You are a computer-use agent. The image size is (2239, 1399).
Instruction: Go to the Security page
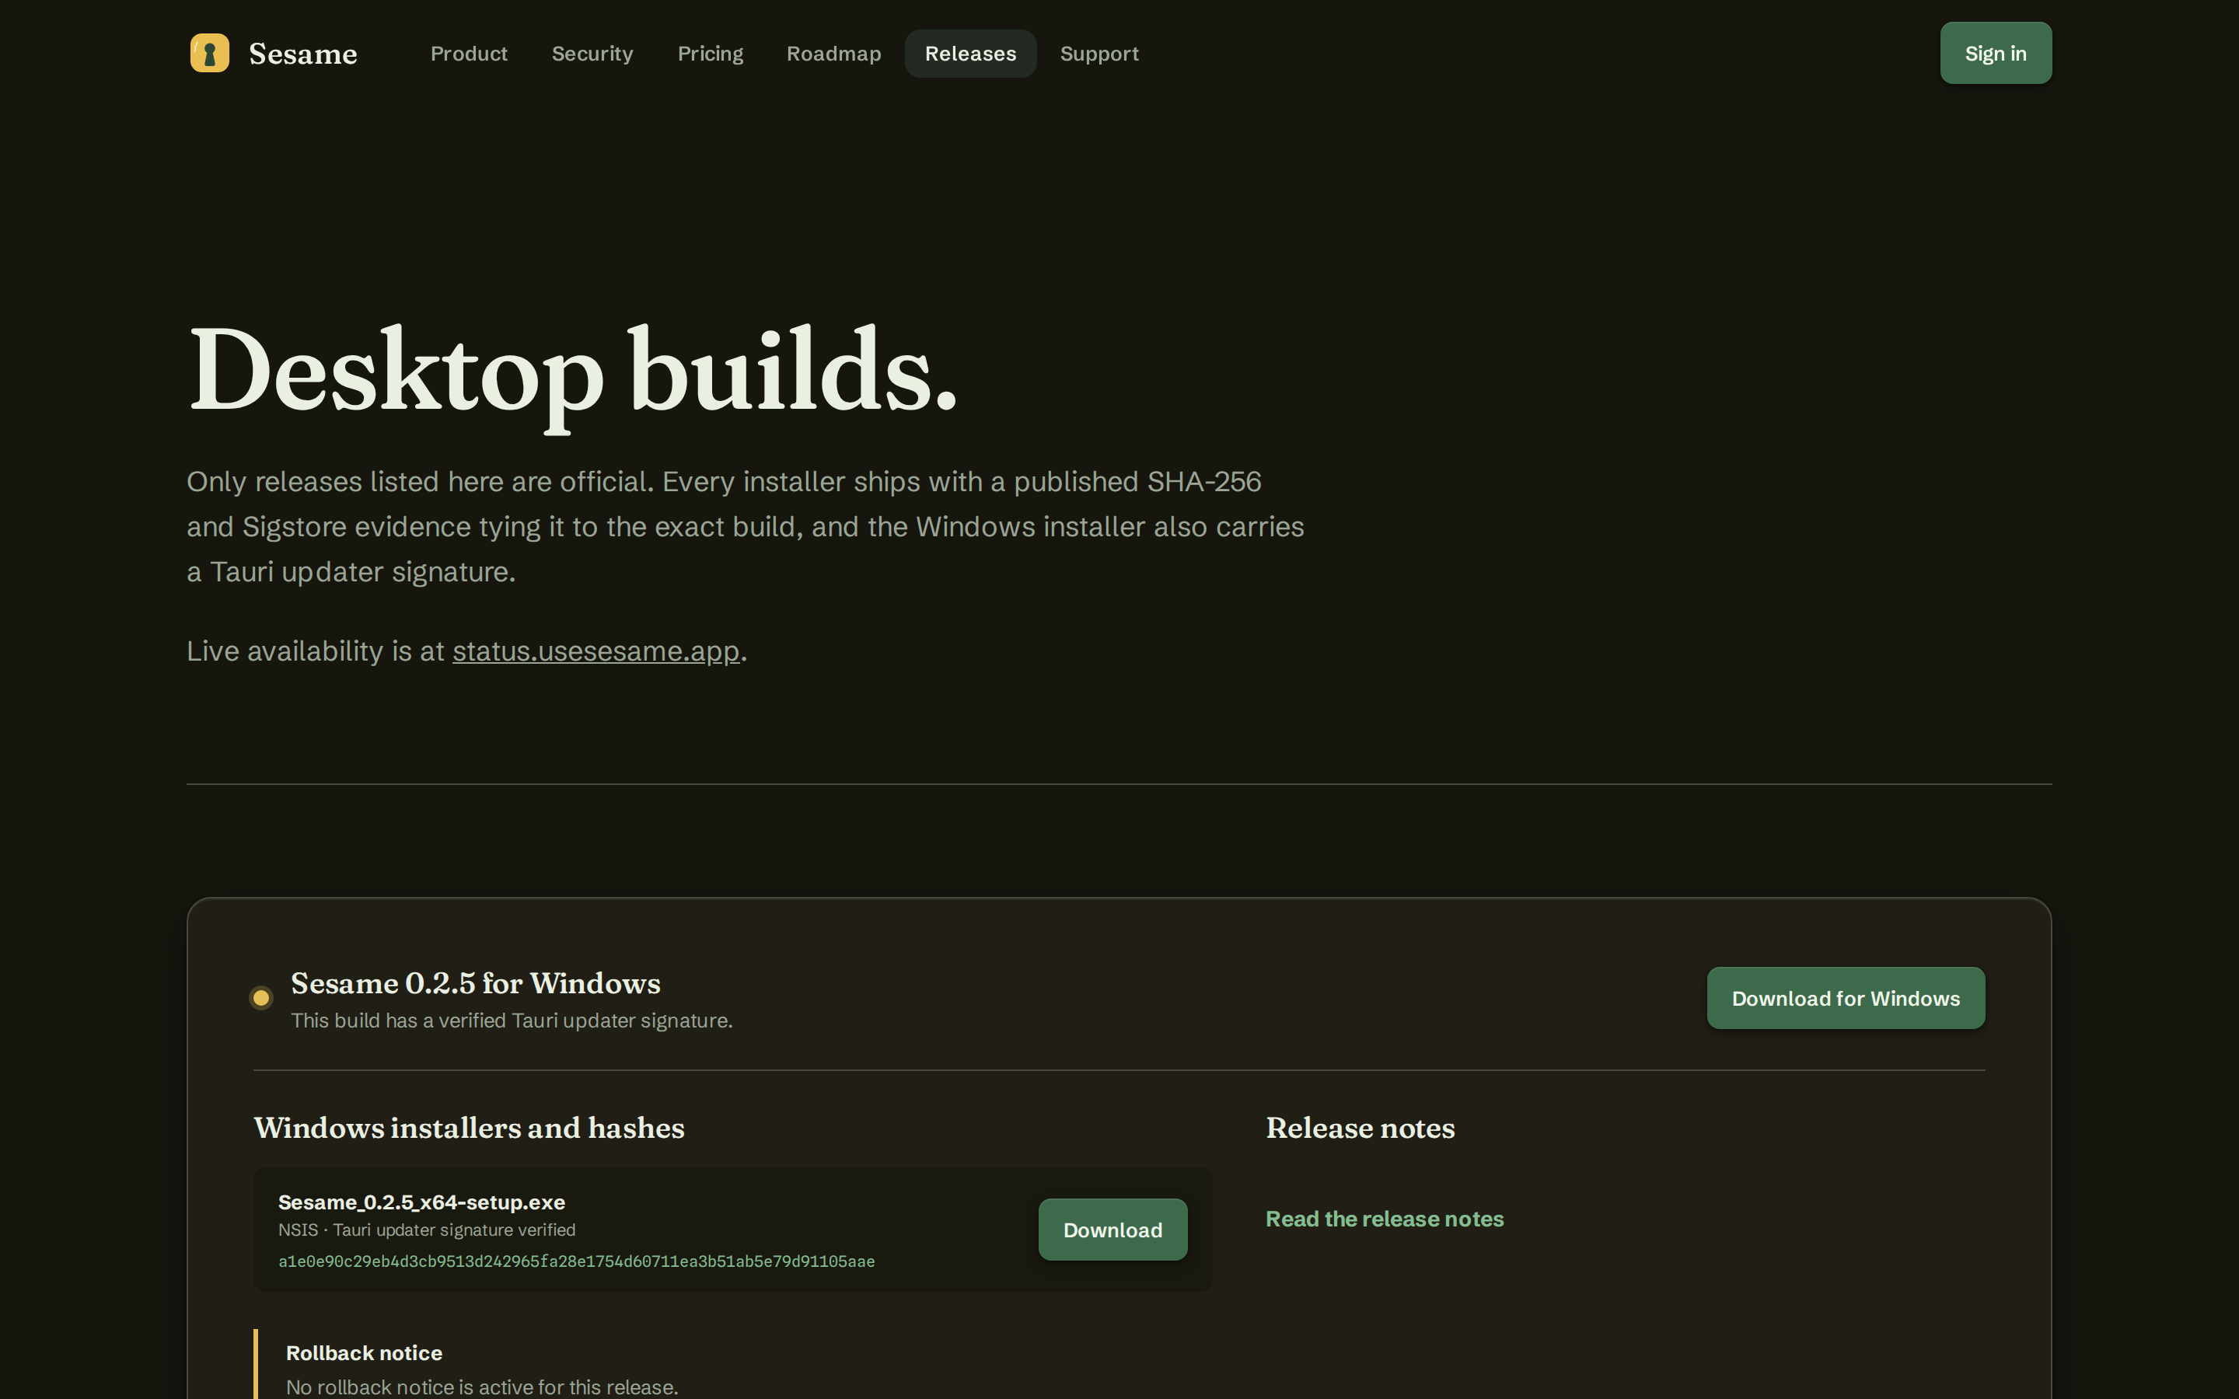pyautogui.click(x=592, y=54)
